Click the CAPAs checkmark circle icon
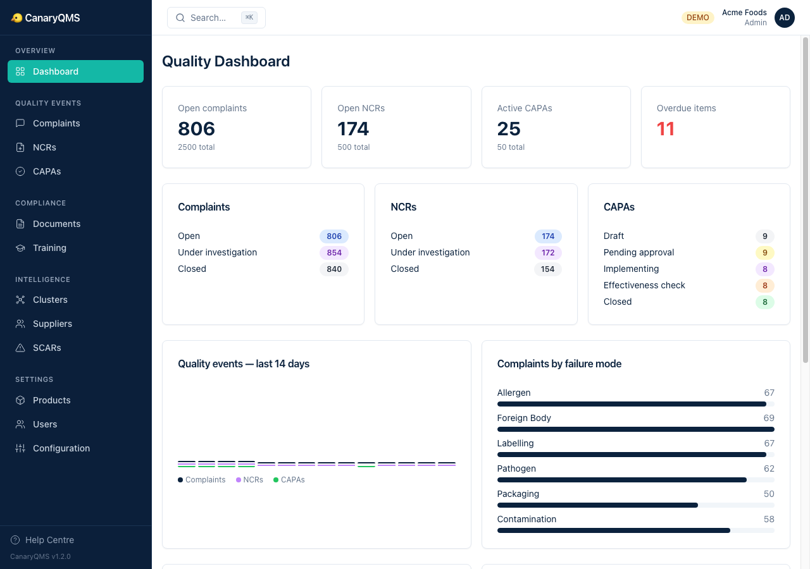The image size is (810, 569). click(x=20, y=171)
